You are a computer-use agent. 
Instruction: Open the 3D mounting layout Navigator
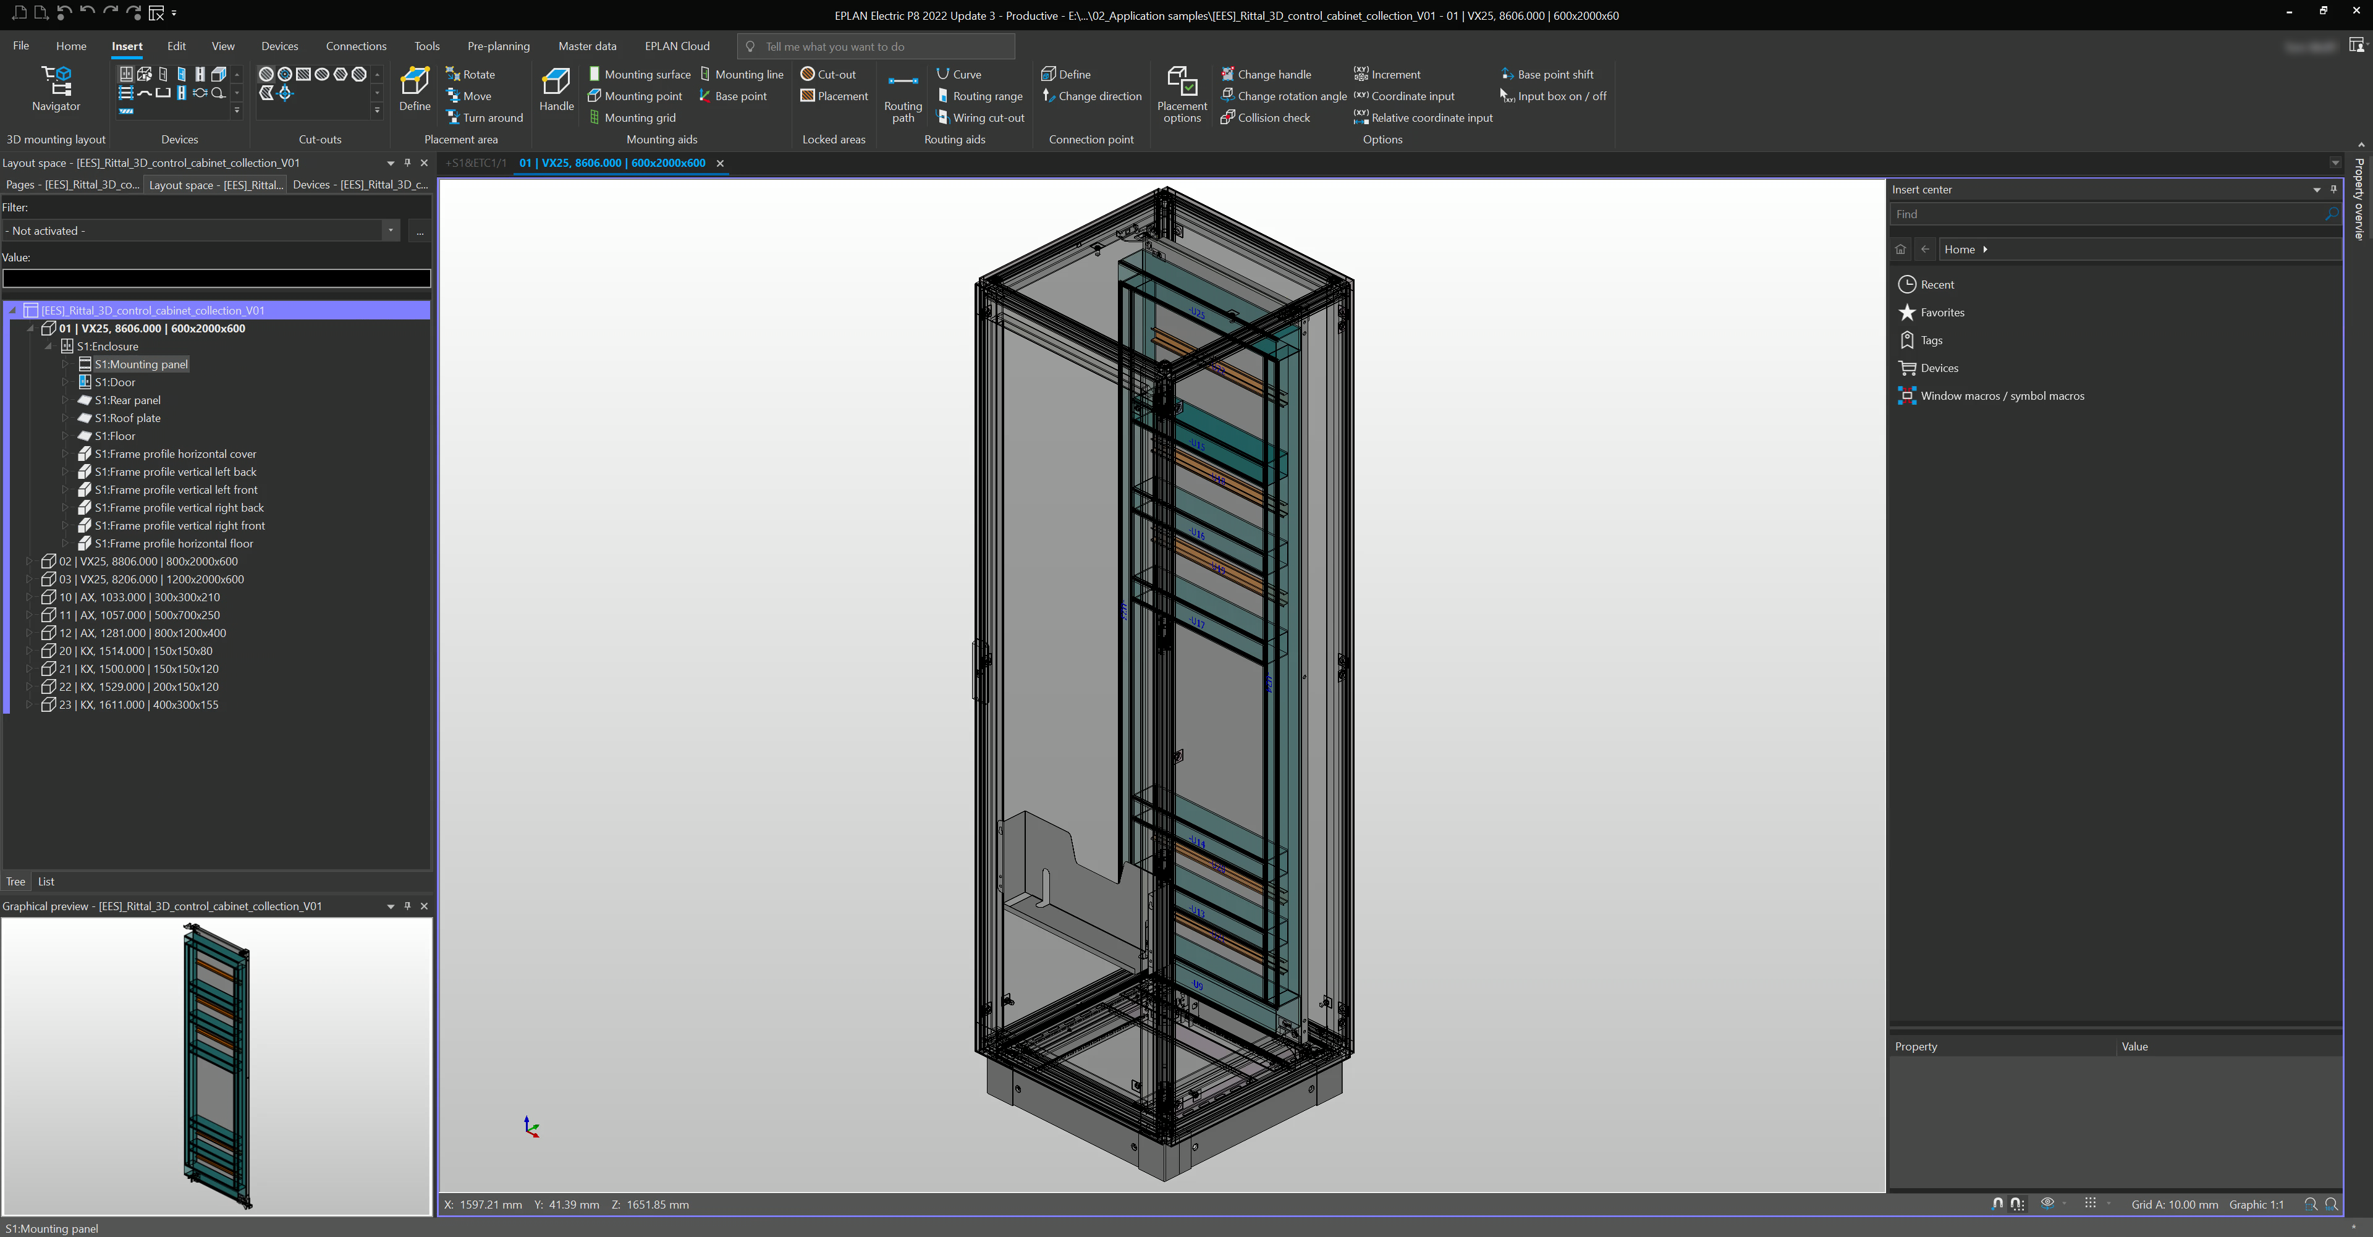tap(56, 90)
